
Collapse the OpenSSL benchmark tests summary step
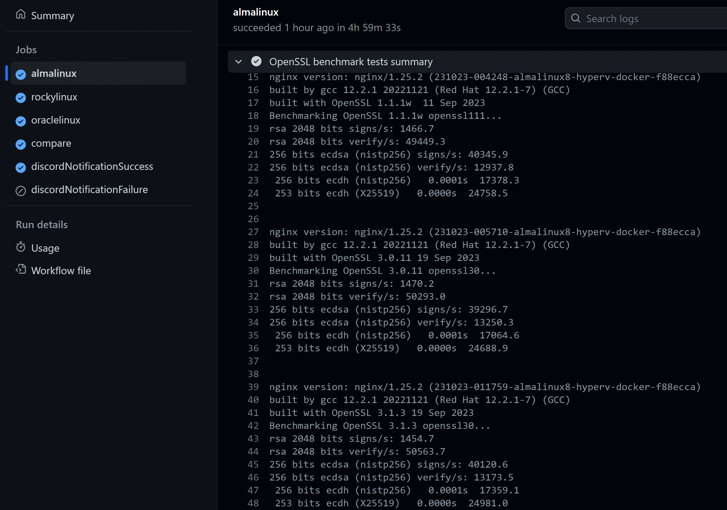(238, 62)
